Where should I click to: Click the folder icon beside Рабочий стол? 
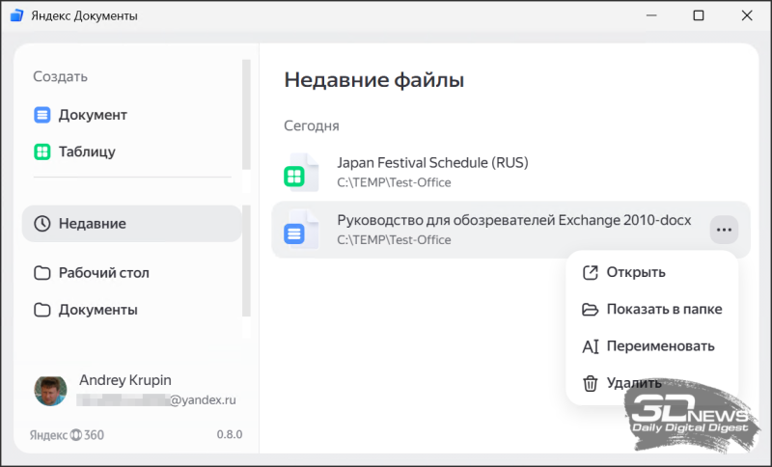41,273
